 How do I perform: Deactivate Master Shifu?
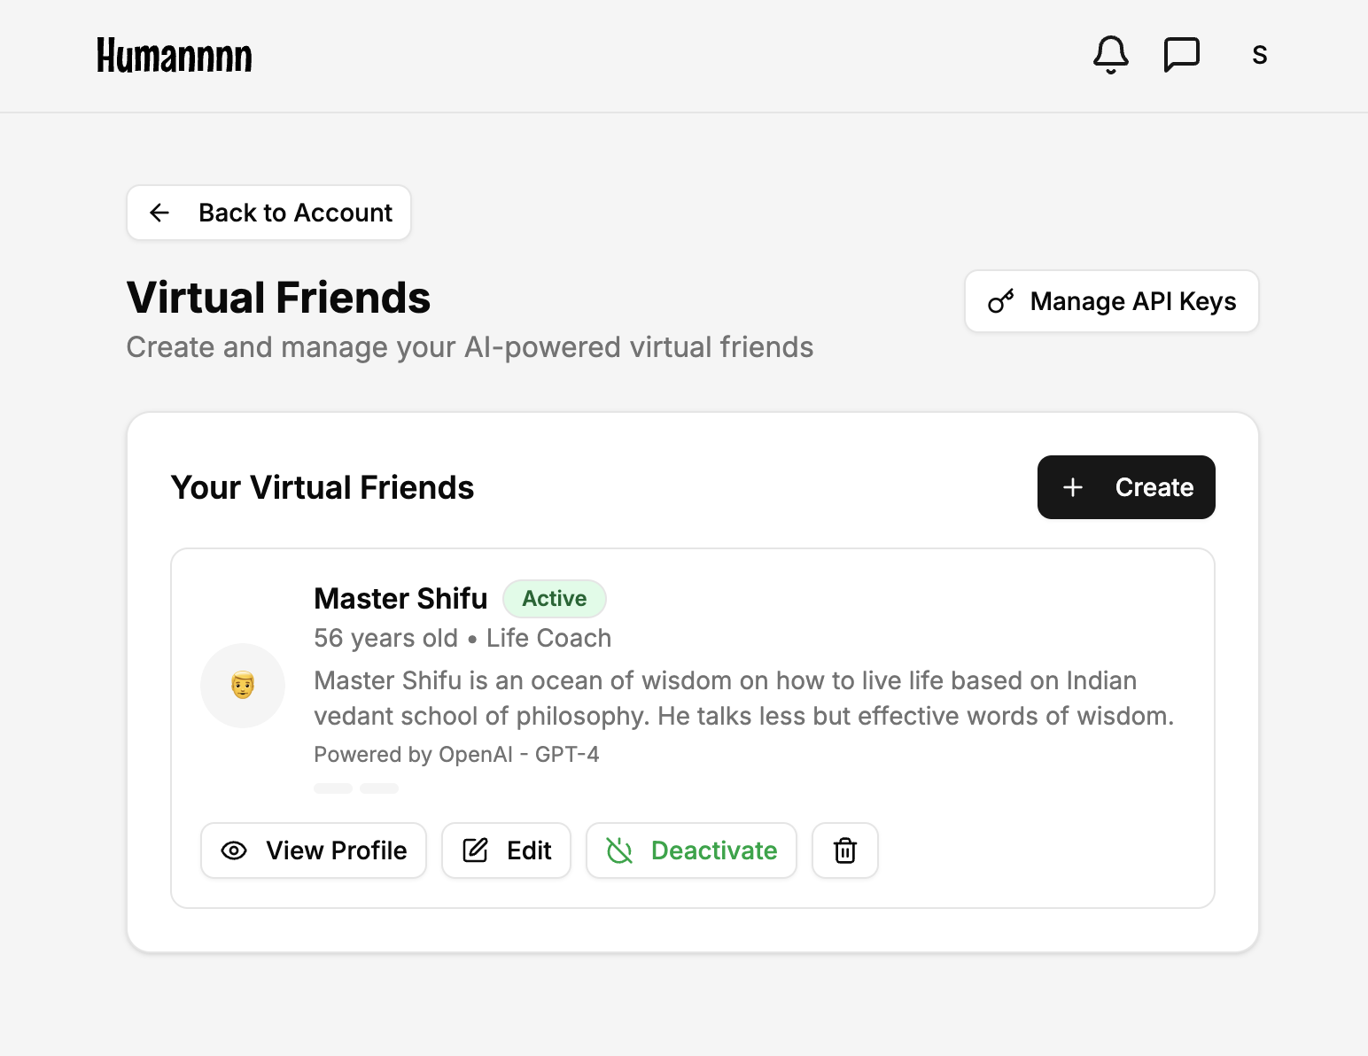(x=691, y=850)
